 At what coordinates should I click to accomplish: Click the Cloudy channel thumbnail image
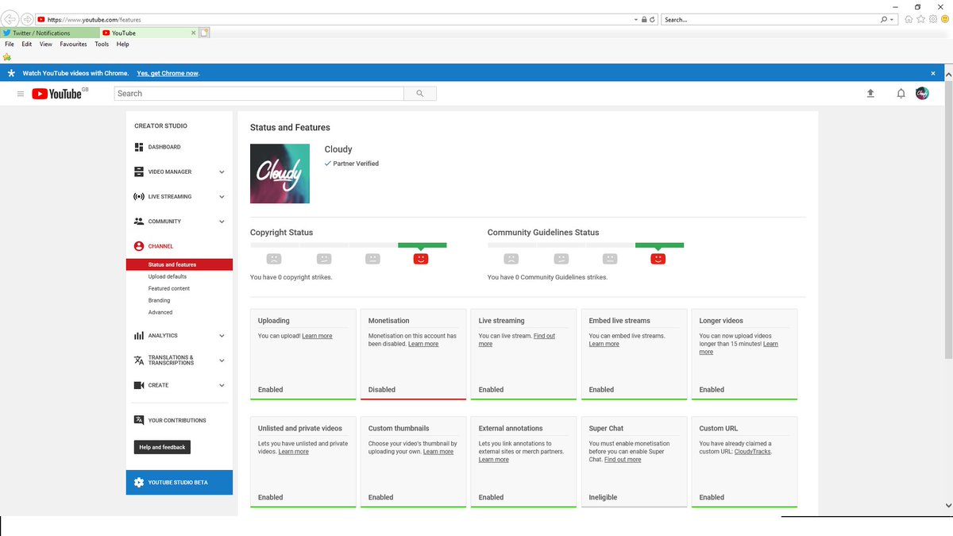tap(280, 173)
